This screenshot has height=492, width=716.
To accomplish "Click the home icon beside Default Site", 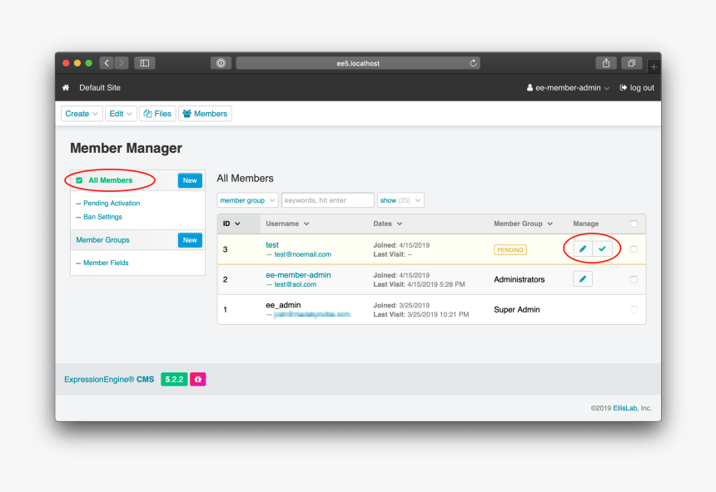I will click(x=66, y=87).
